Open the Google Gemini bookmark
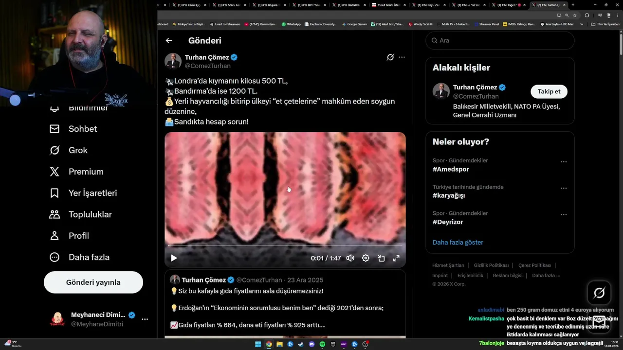This screenshot has height=350, width=623. coord(354,24)
